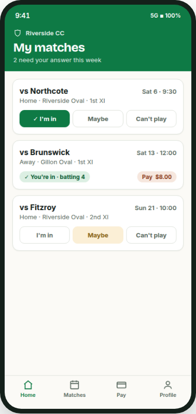Open the vs Fitzroy match title

coord(38,208)
